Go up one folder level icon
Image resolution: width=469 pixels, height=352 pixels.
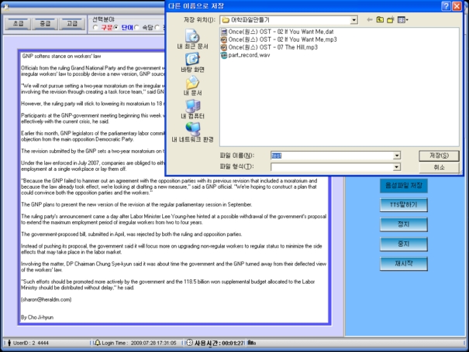point(380,19)
